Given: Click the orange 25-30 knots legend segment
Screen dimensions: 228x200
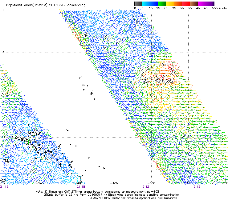Looking at the screenshot, I should (x=178, y=4).
